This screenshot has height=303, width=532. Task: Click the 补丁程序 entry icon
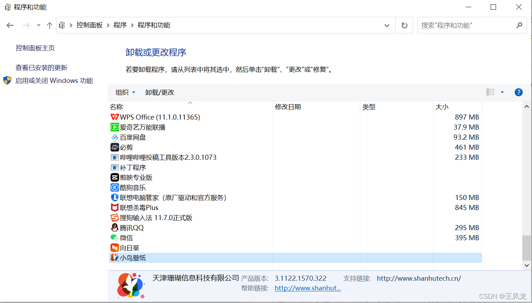click(x=114, y=168)
